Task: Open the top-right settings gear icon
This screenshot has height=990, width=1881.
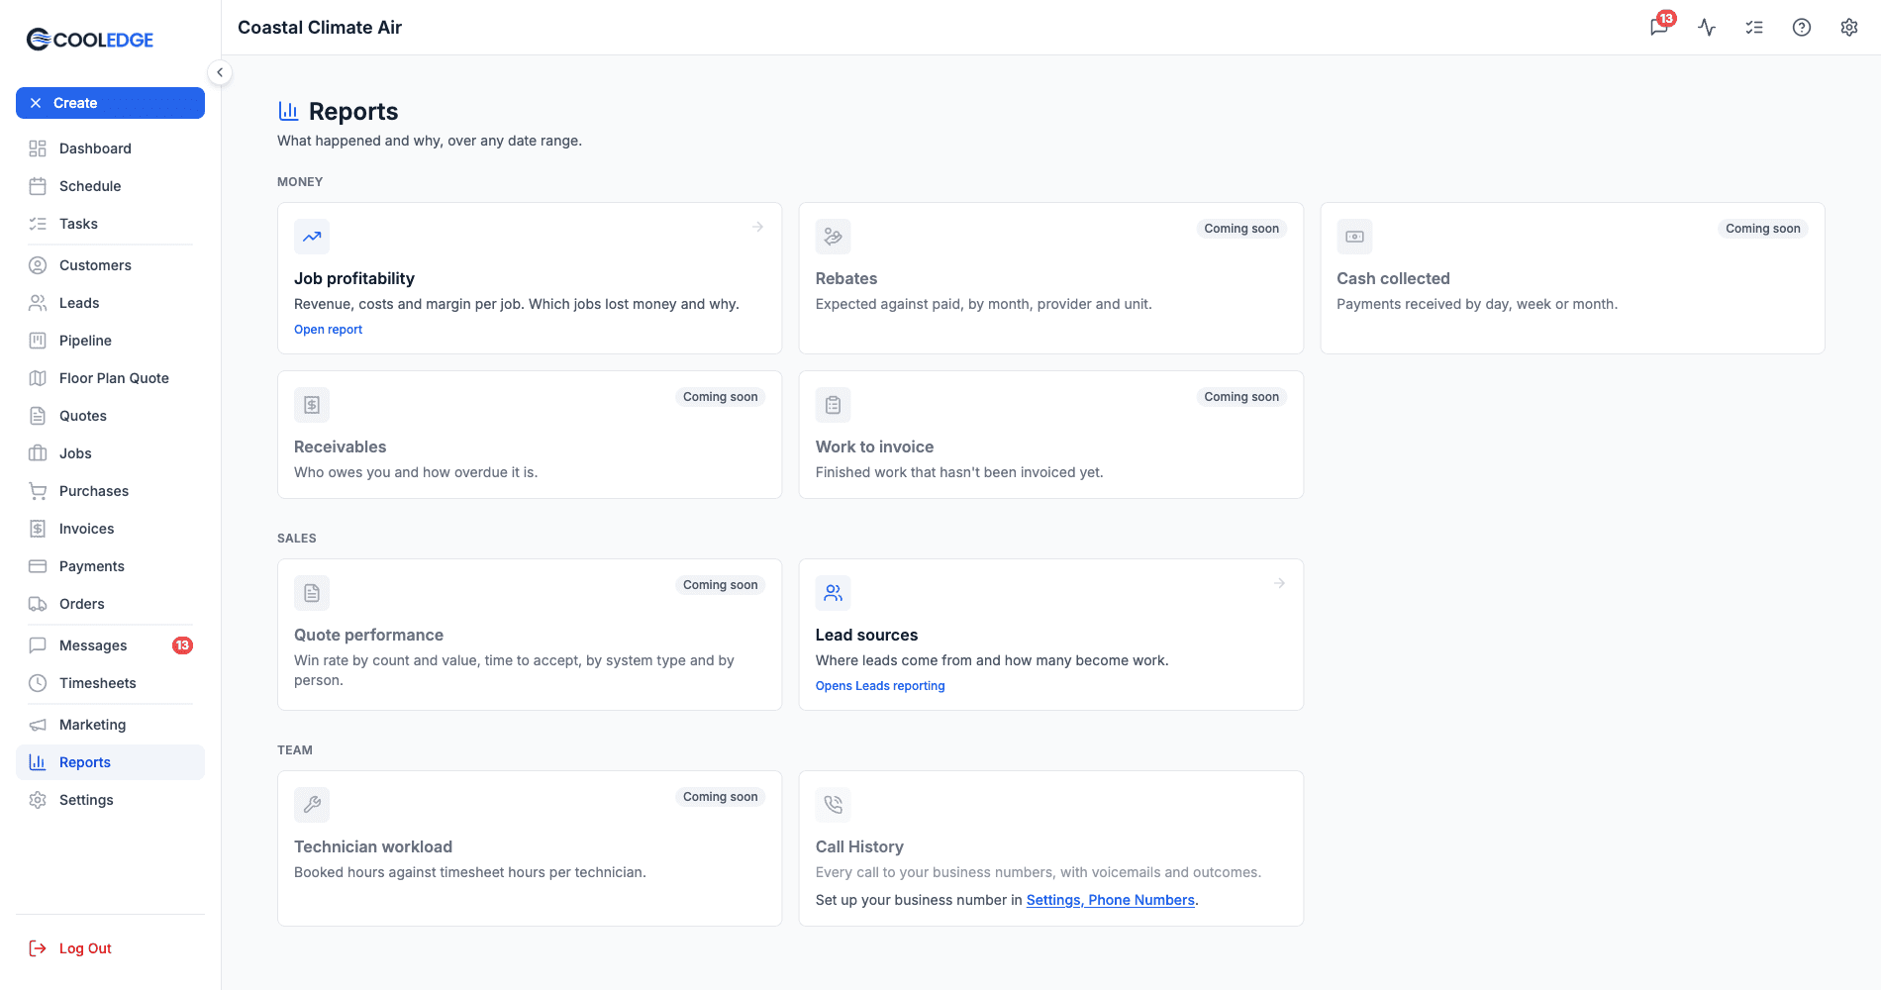Action: click(1849, 28)
